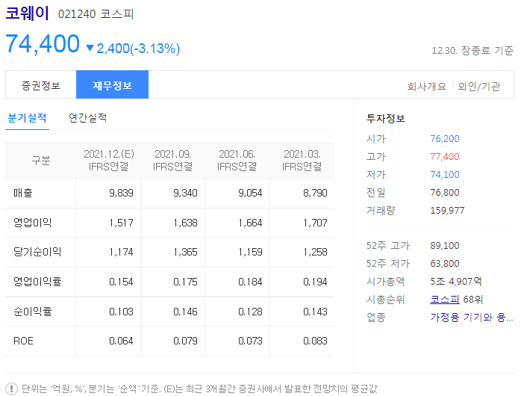Select 영업이익률 value 0.154

click(121, 282)
